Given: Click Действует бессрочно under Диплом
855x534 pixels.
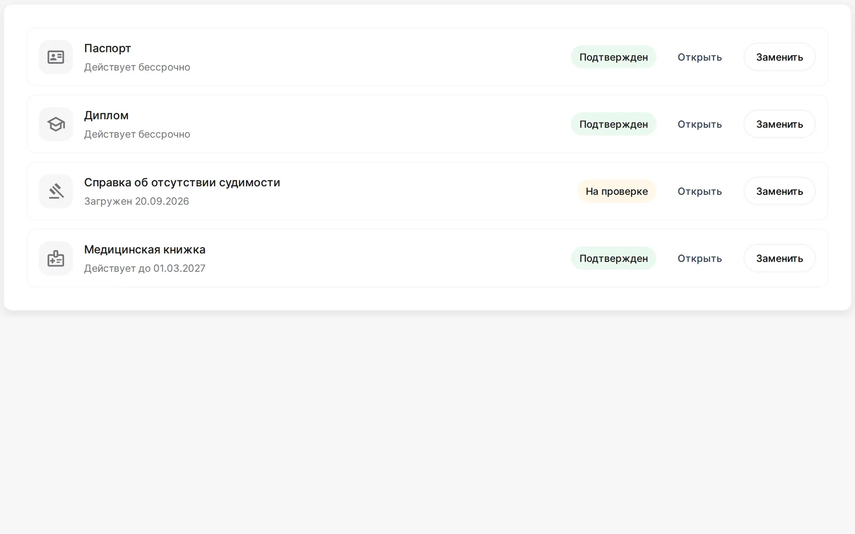Looking at the screenshot, I should tap(137, 135).
